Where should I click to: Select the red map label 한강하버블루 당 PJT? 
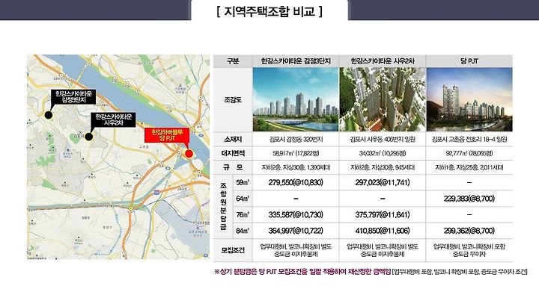(167, 135)
